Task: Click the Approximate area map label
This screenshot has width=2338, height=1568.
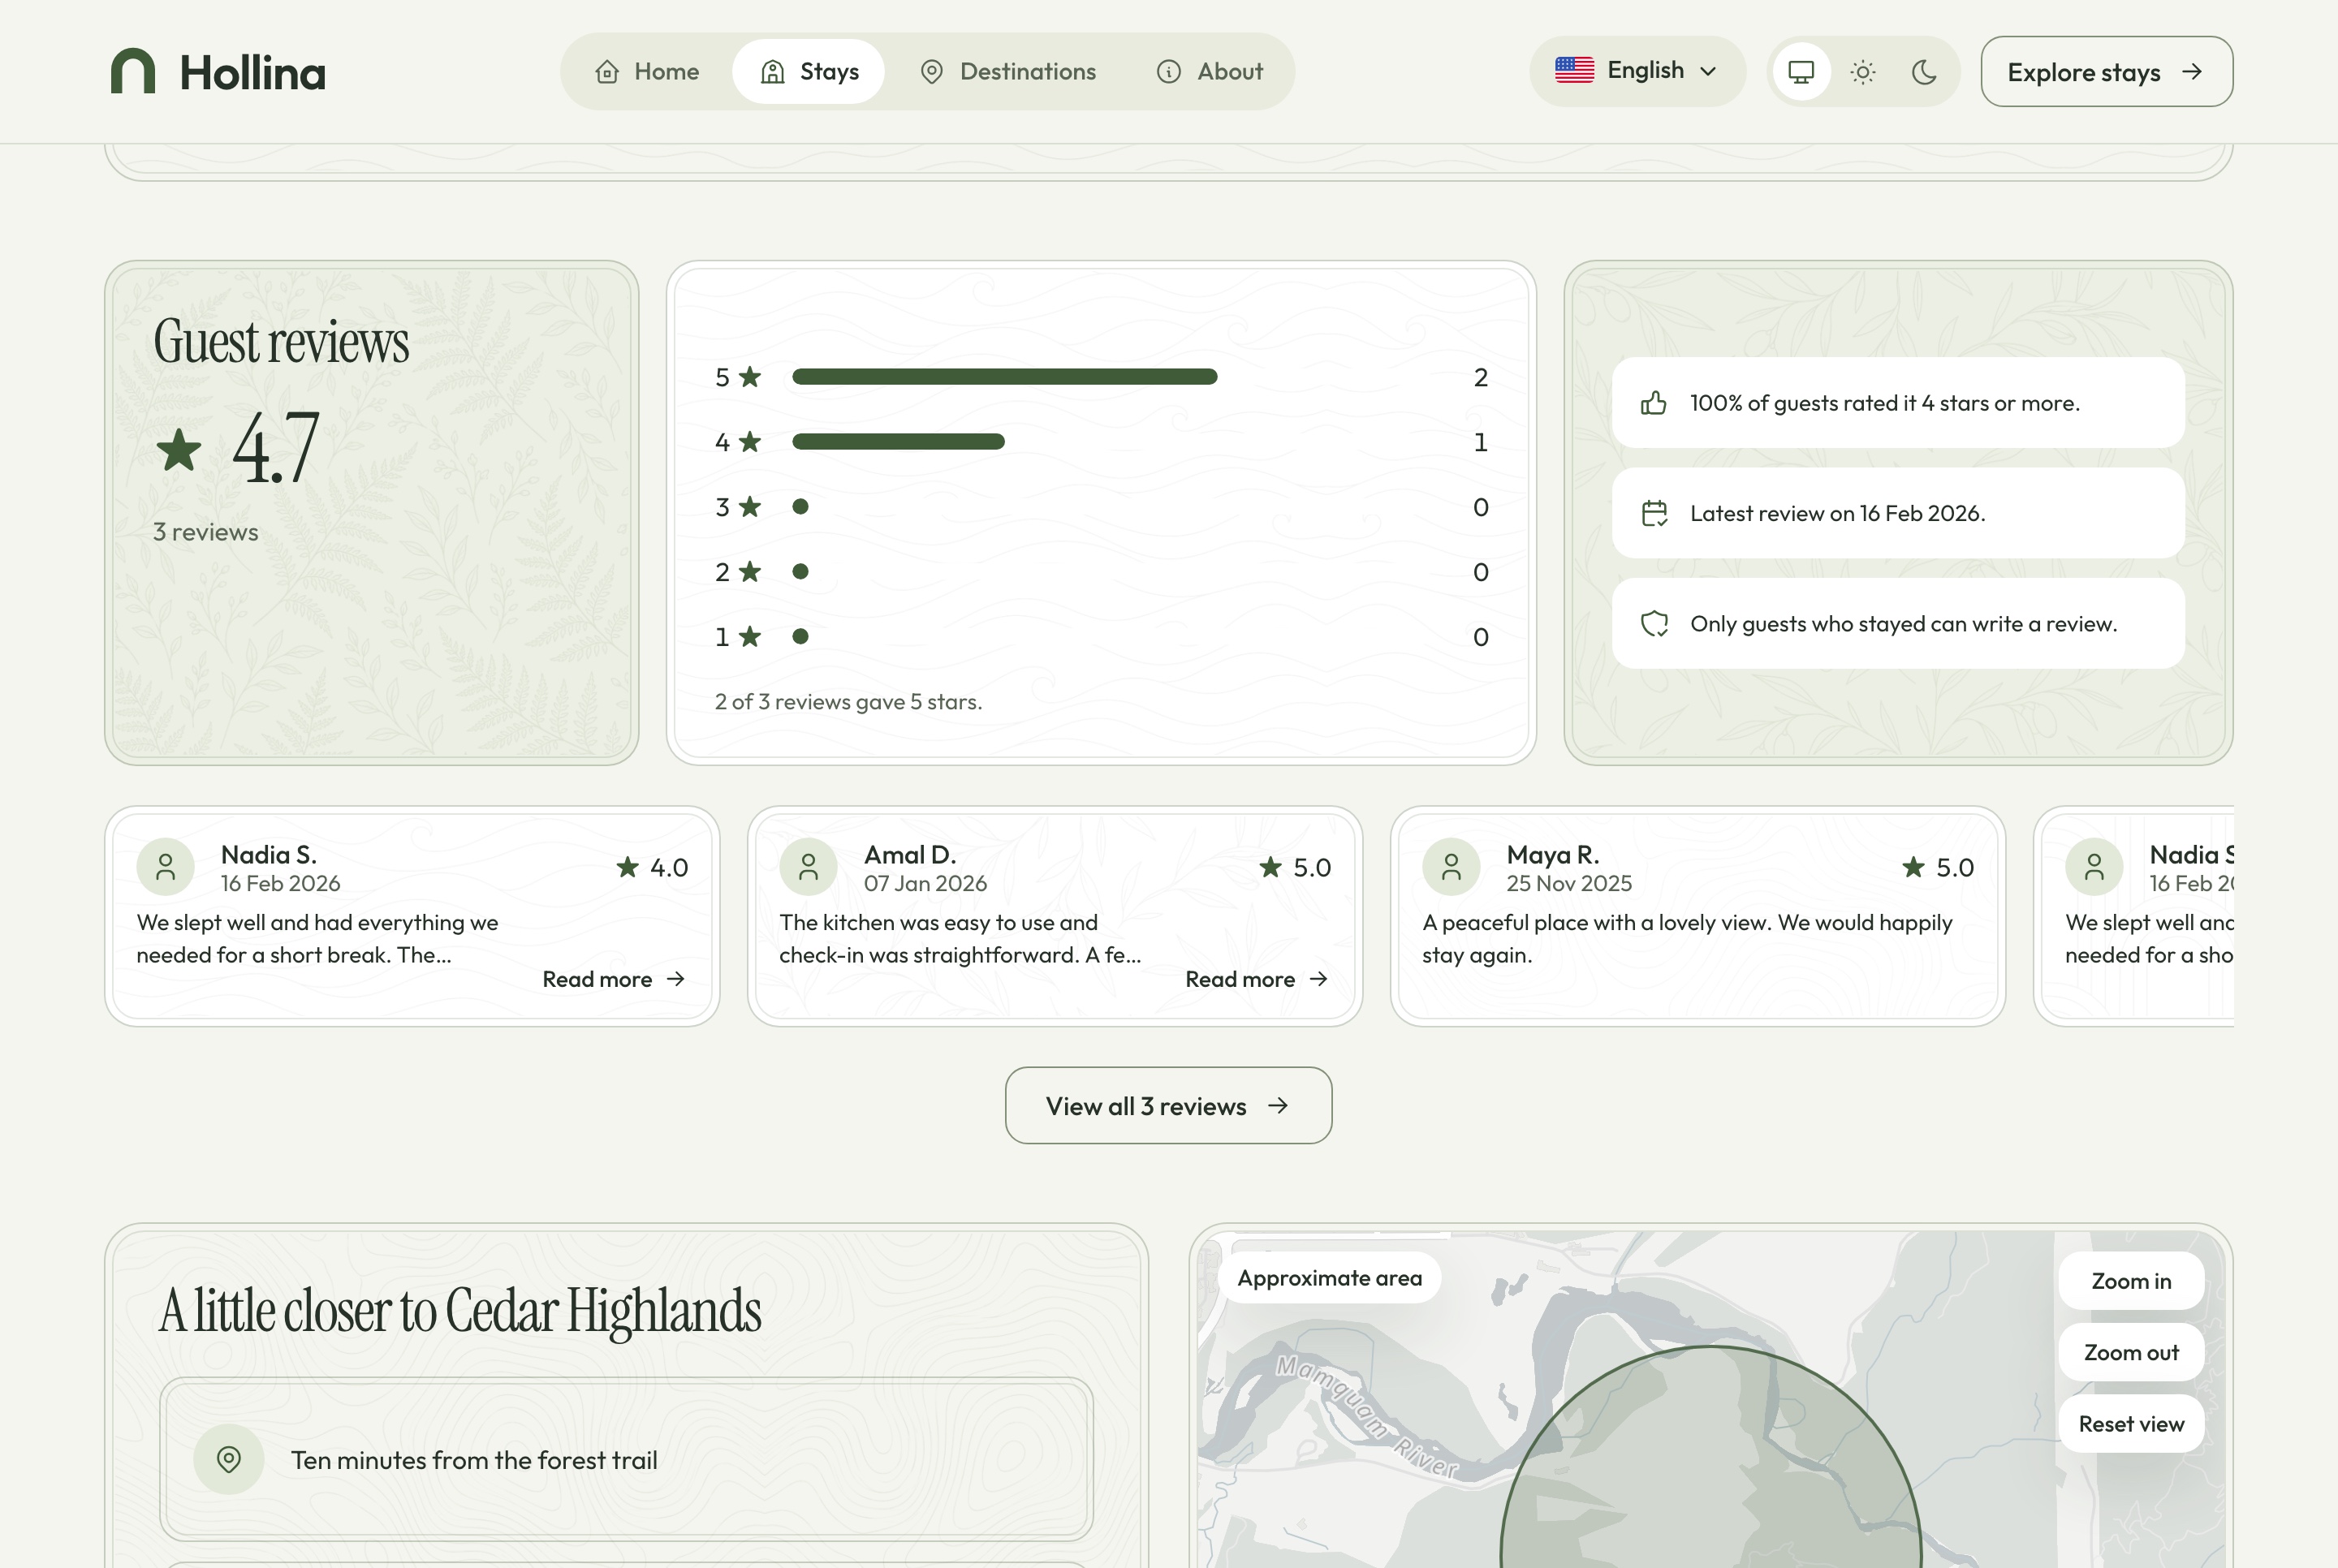Action: [1329, 1278]
